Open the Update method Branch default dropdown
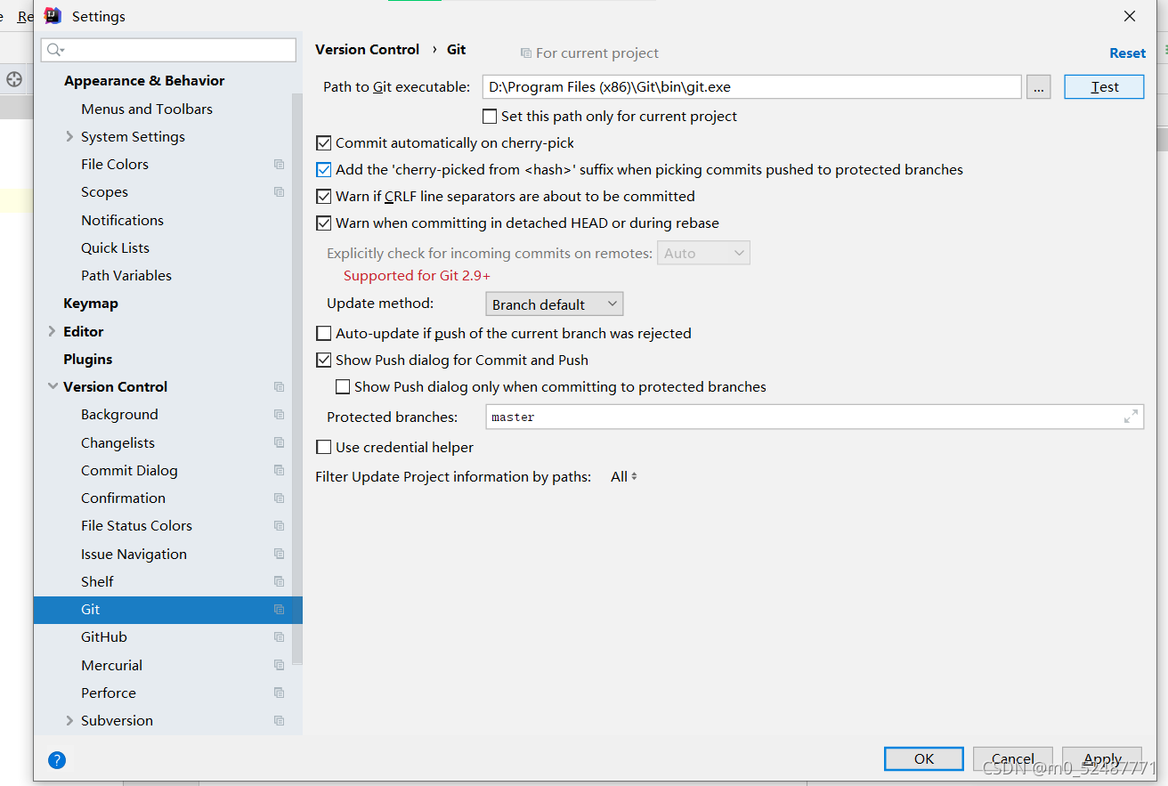 [x=554, y=304]
